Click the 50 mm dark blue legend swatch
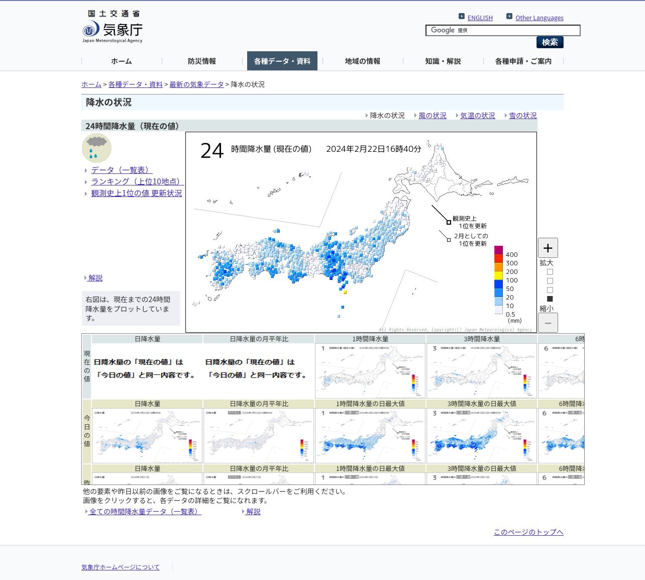The width and height of the screenshot is (645, 580). coord(498,284)
